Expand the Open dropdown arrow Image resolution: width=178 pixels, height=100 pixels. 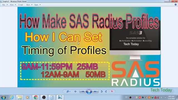point(40,5)
